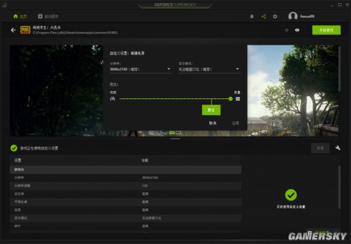Click the user avatar icon
The width and height of the screenshot is (351, 244).
pos(293,16)
